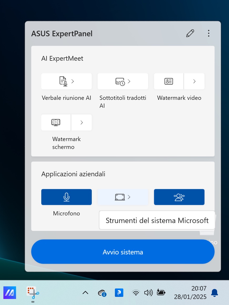Open the three-dot more options menu

click(208, 33)
